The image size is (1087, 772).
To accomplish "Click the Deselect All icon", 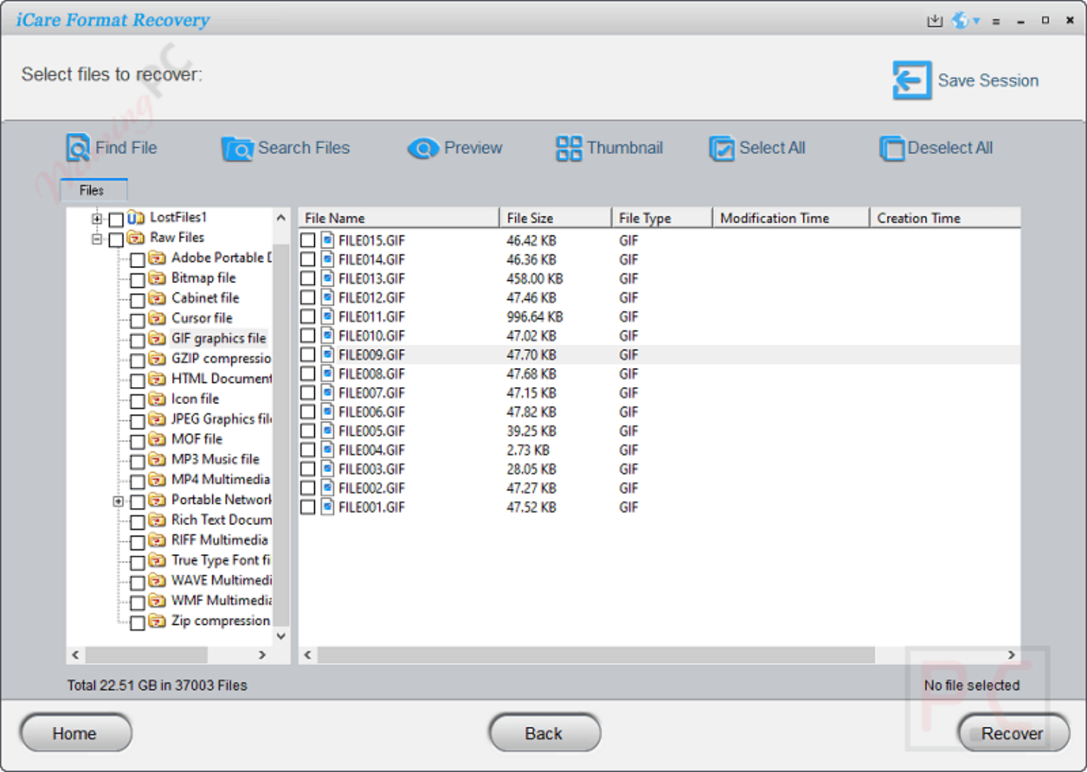I will pyautogui.click(x=892, y=149).
